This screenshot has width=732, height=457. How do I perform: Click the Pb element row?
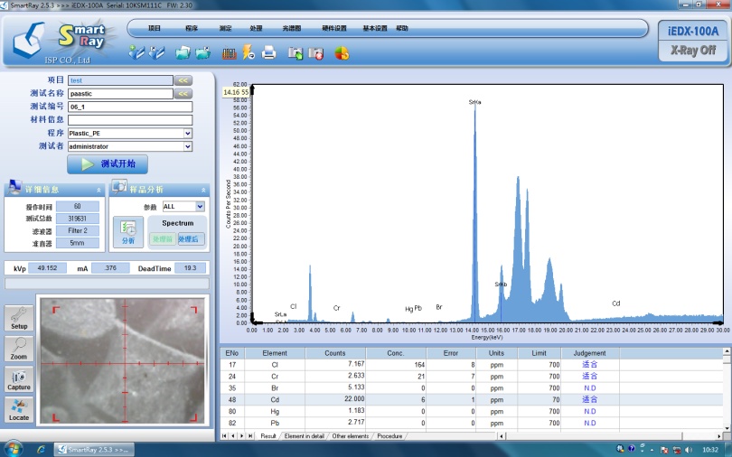tap(471, 423)
